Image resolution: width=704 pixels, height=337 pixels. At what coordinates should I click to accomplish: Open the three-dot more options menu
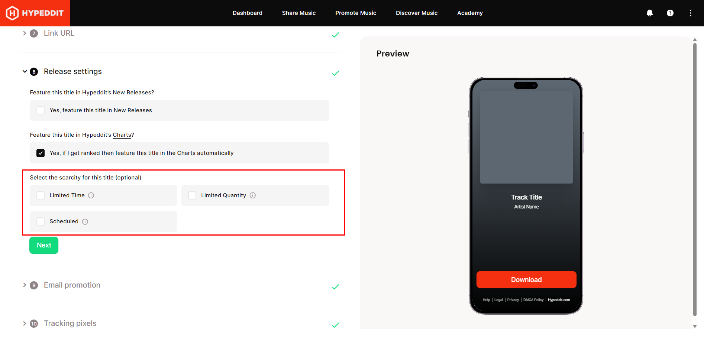tap(691, 13)
